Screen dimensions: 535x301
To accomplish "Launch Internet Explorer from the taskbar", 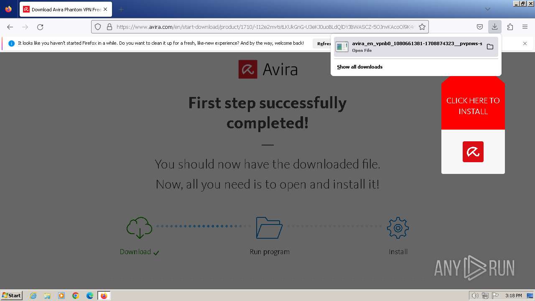I will coord(33,296).
